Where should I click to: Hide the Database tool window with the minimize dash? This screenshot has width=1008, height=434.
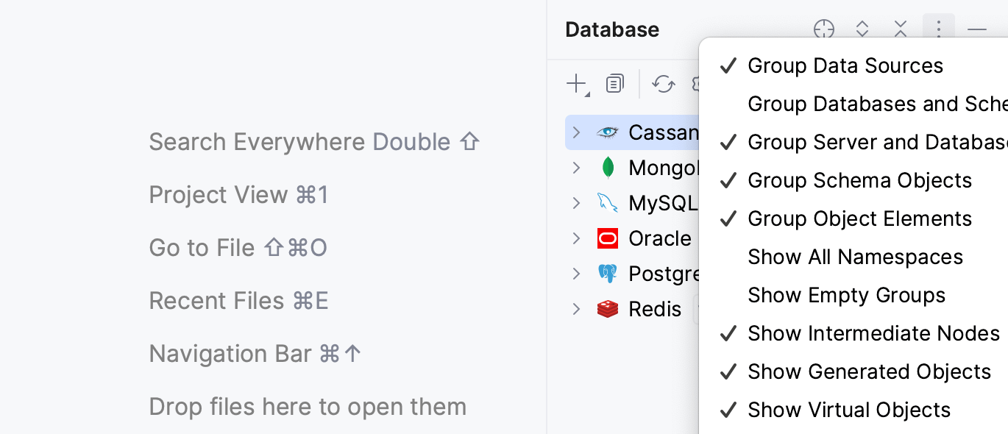click(x=976, y=29)
